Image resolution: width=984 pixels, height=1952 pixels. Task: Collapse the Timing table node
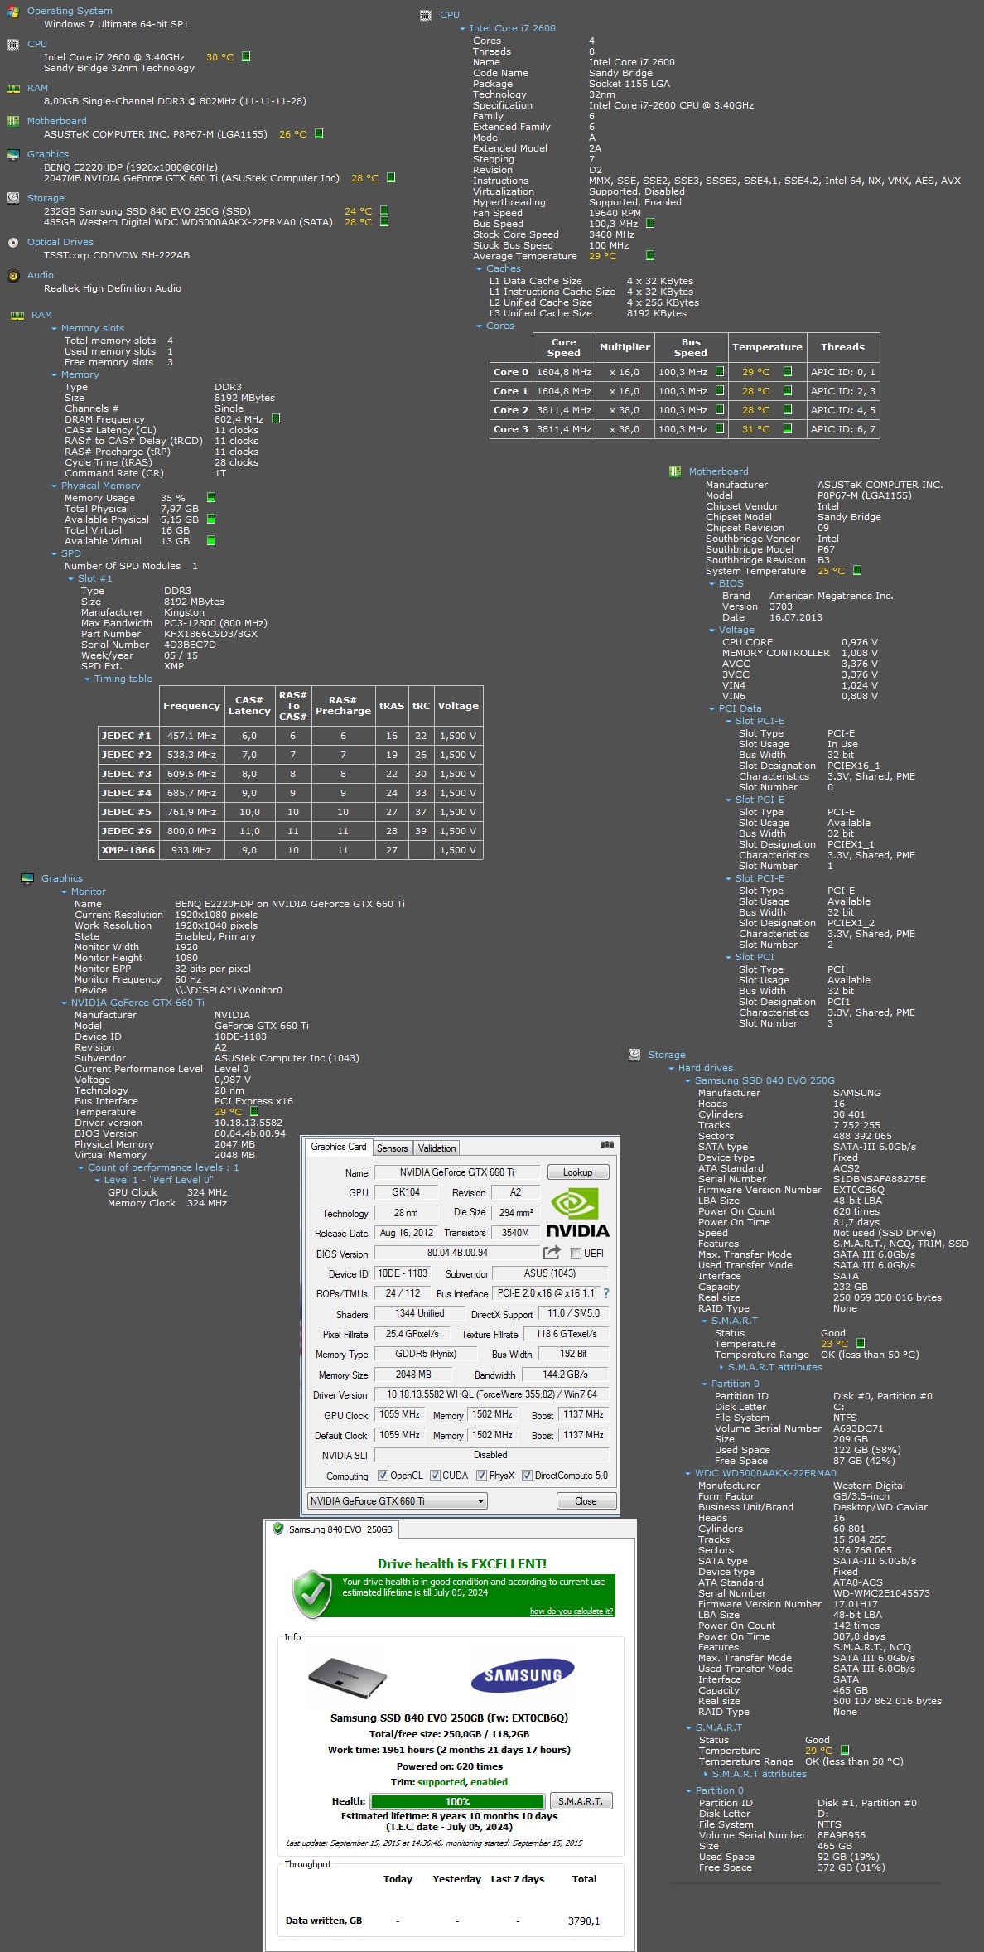[88, 679]
